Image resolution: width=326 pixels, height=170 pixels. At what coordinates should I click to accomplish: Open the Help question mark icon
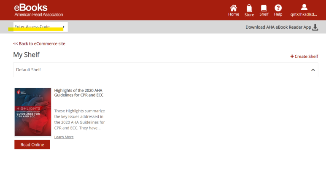tap(278, 8)
